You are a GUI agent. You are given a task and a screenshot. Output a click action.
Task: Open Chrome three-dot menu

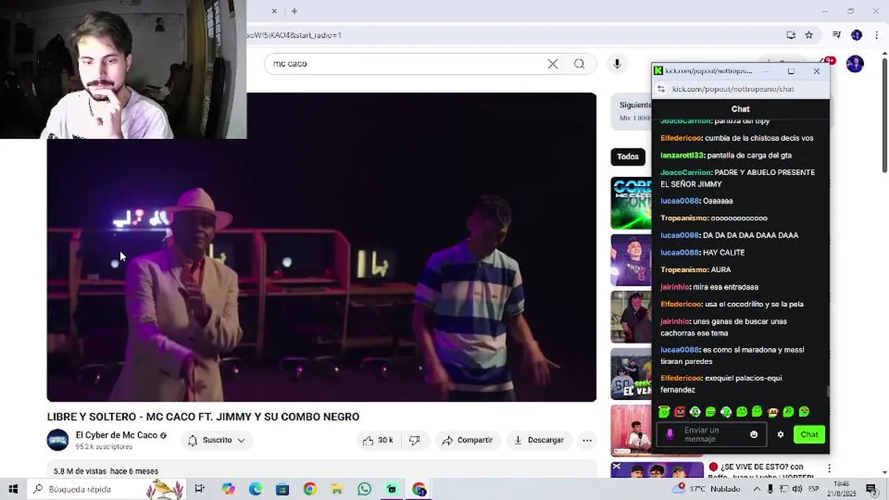[x=875, y=35]
